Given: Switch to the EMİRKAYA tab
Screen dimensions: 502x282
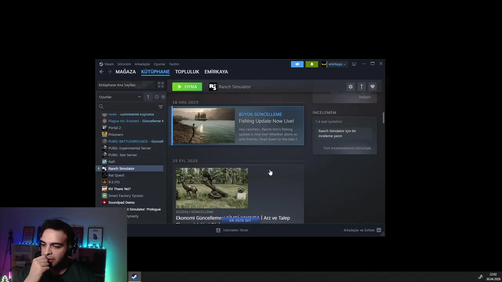Looking at the screenshot, I should pos(216,72).
